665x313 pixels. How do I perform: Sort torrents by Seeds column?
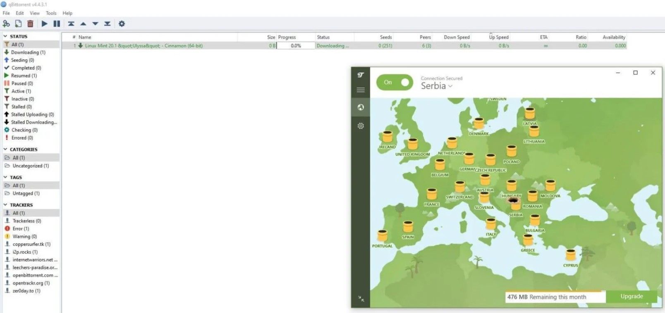[x=386, y=37]
